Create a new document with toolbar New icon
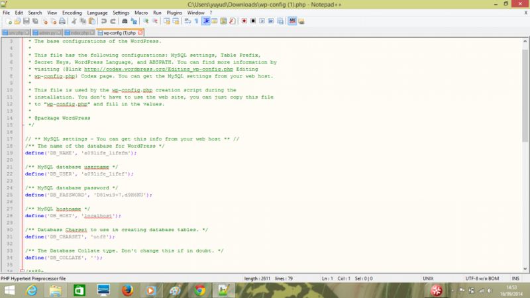530x298 pixels. pos(9,21)
